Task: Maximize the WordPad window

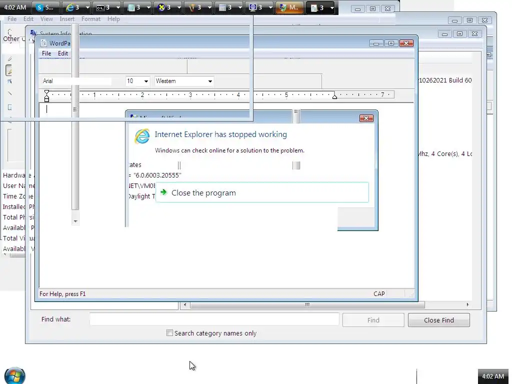Action: (391, 43)
